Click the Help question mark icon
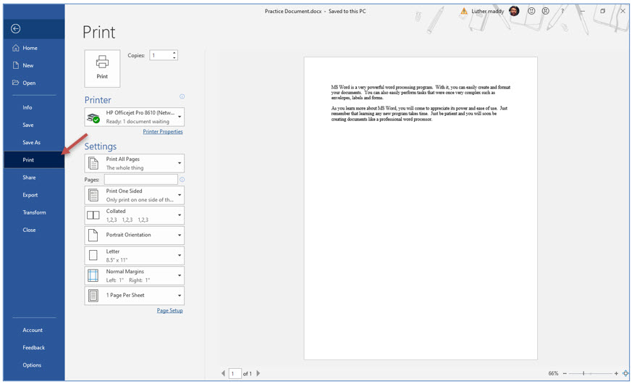The height and width of the screenshot is (387, 637). tap(563, 12)
